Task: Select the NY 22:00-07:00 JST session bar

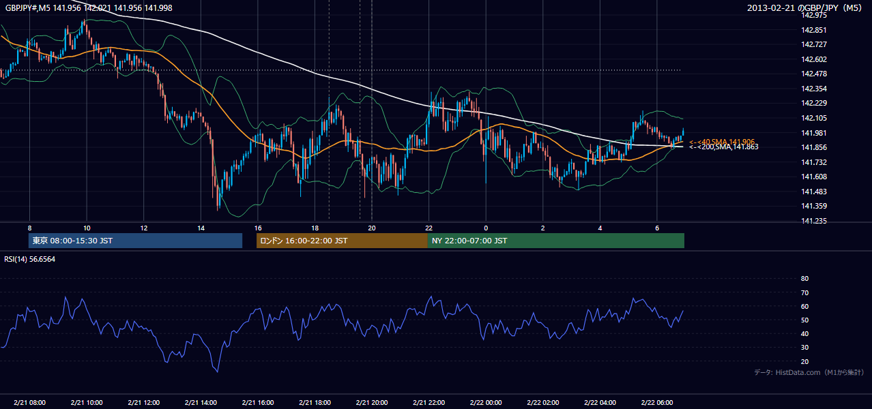Action: pos(556,241)
